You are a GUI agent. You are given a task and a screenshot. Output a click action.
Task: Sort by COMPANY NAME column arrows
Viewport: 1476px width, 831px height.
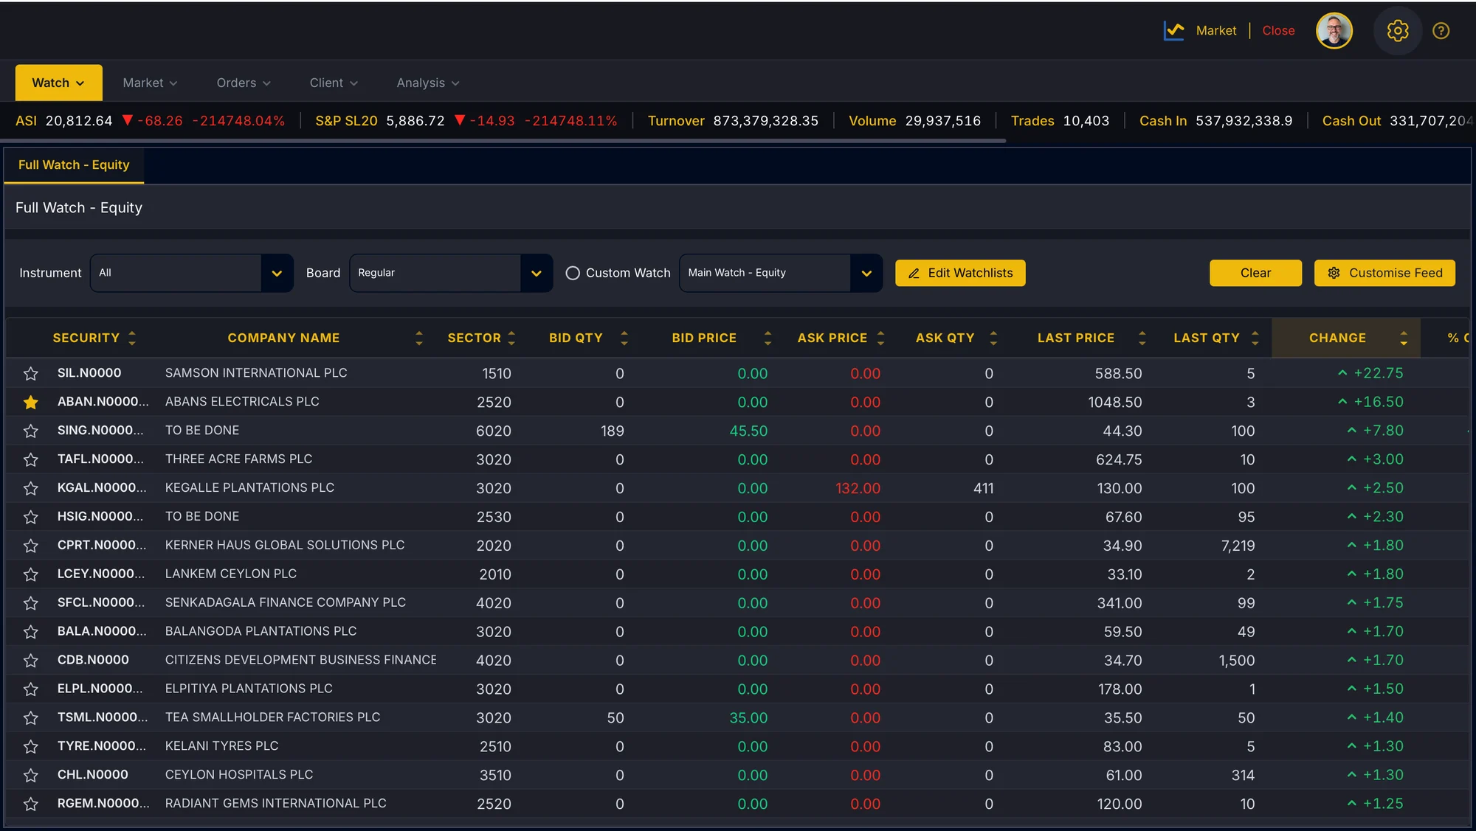point(419,338)
